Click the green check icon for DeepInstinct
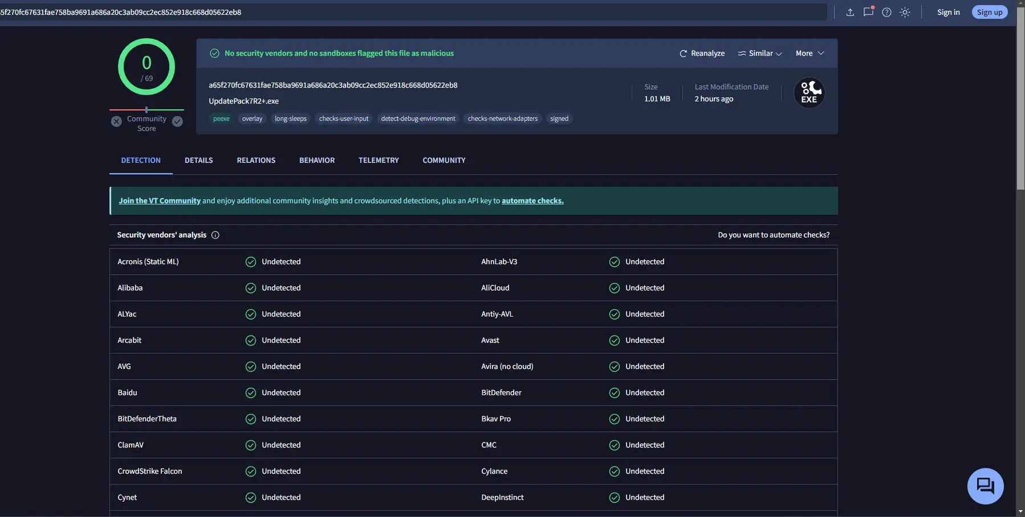The height and width of the screenshot is (517, 1025). (614, 498)
